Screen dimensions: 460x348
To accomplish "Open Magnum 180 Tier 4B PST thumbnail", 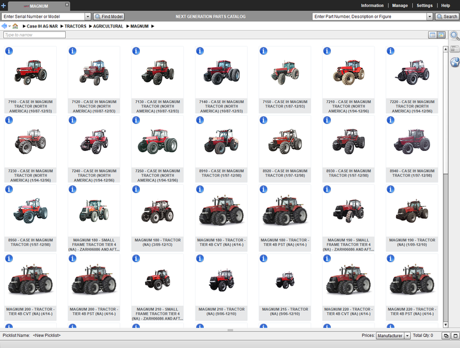I will (285, 211).
